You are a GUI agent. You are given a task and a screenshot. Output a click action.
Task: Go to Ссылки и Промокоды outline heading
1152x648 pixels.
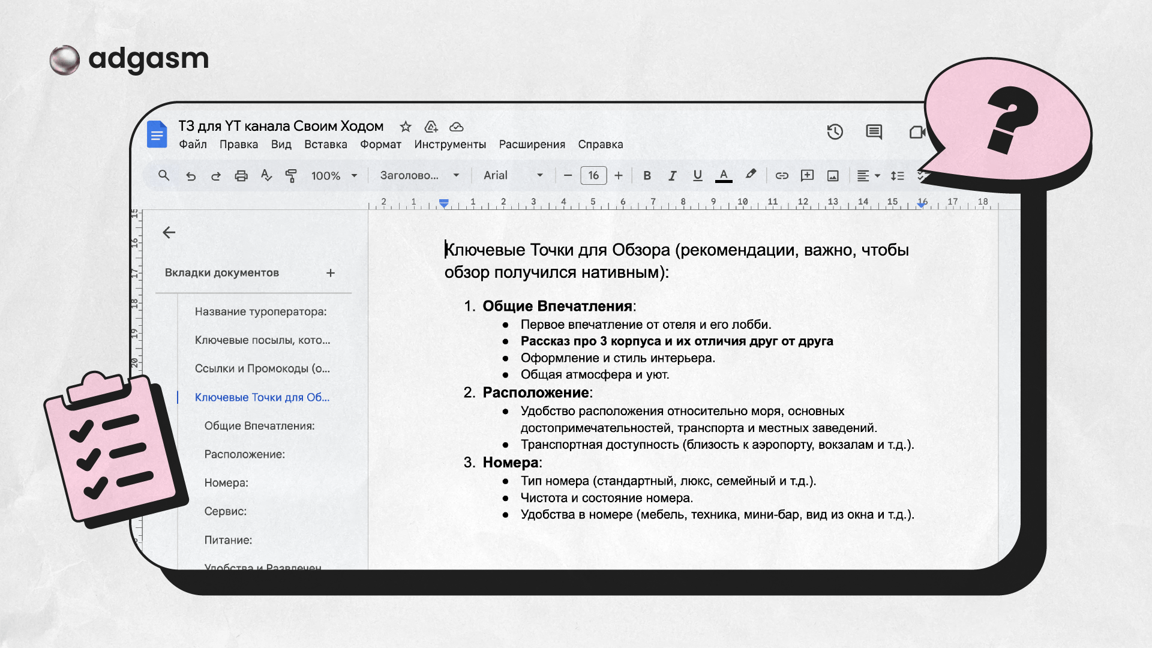click(x=262, y=368)
